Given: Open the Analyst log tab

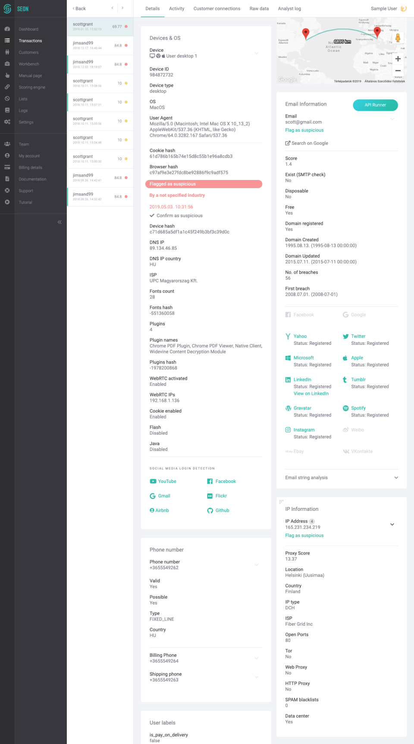Looking at the screenshot, I should pyautogui.click(x=289, y=9).
